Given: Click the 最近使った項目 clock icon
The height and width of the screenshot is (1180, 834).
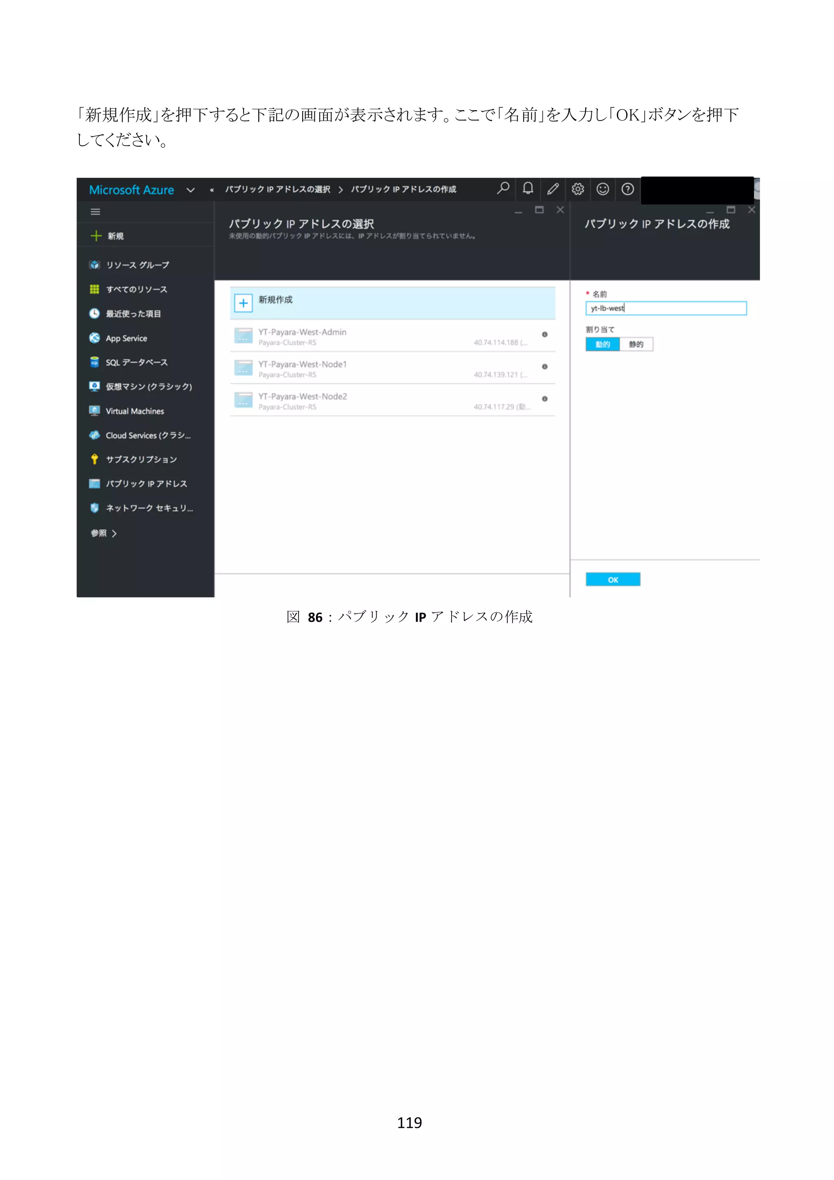Looking at the screenshot, I should tap(94, 314).
